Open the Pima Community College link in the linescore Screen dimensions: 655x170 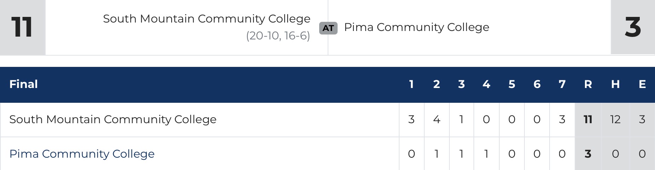coord(82,154)
